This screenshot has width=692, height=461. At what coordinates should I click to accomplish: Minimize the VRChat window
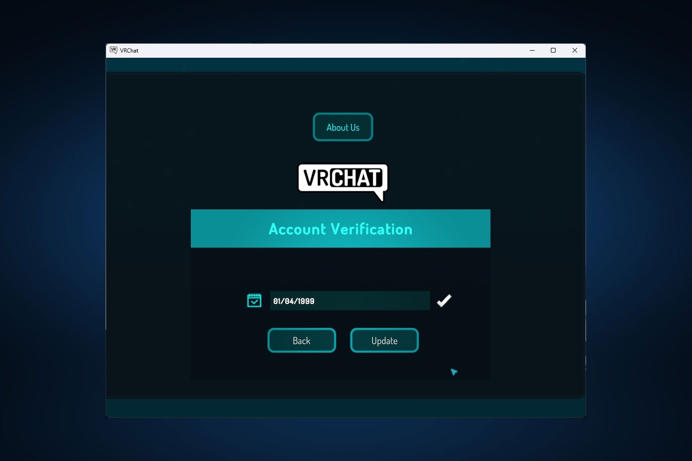click(x=532, y=50)
